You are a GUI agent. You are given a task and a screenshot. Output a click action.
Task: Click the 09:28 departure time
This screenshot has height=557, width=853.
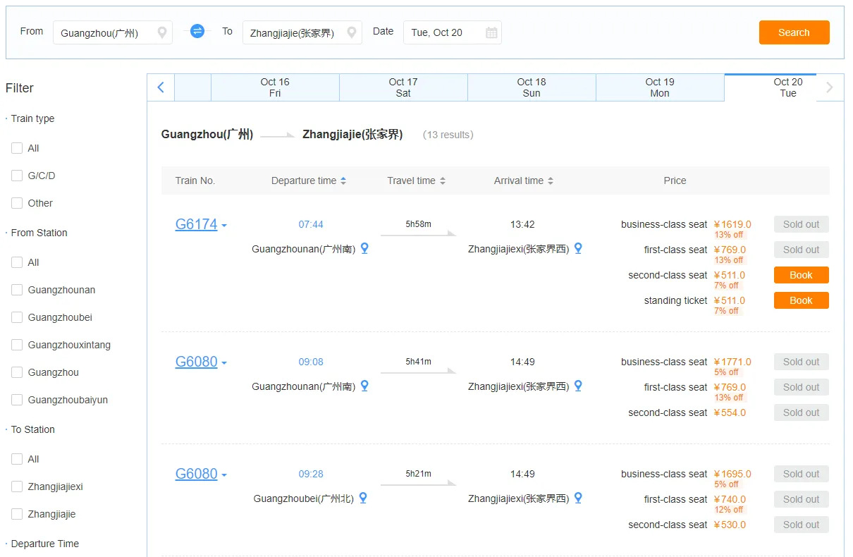[311, 474]
